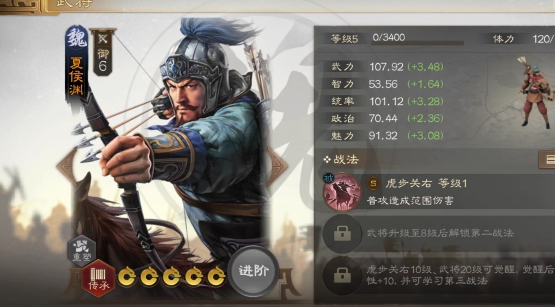Tap the red 传承 inheritance hexagon
555x307 pixels.
coord(98,279)
